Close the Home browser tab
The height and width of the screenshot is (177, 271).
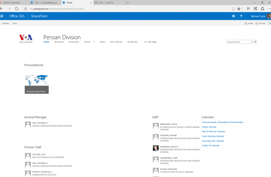point(91,3)
